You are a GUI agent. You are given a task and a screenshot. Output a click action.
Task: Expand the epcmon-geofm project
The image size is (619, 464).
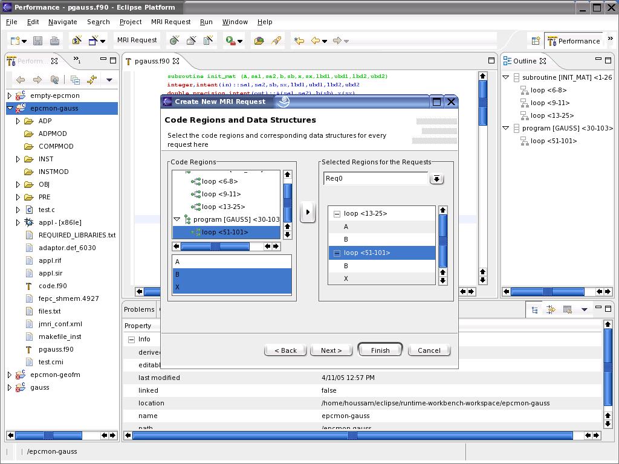[10, 375]
